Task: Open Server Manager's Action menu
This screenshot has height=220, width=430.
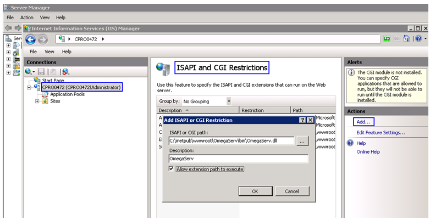Action: tap(26, 18)
